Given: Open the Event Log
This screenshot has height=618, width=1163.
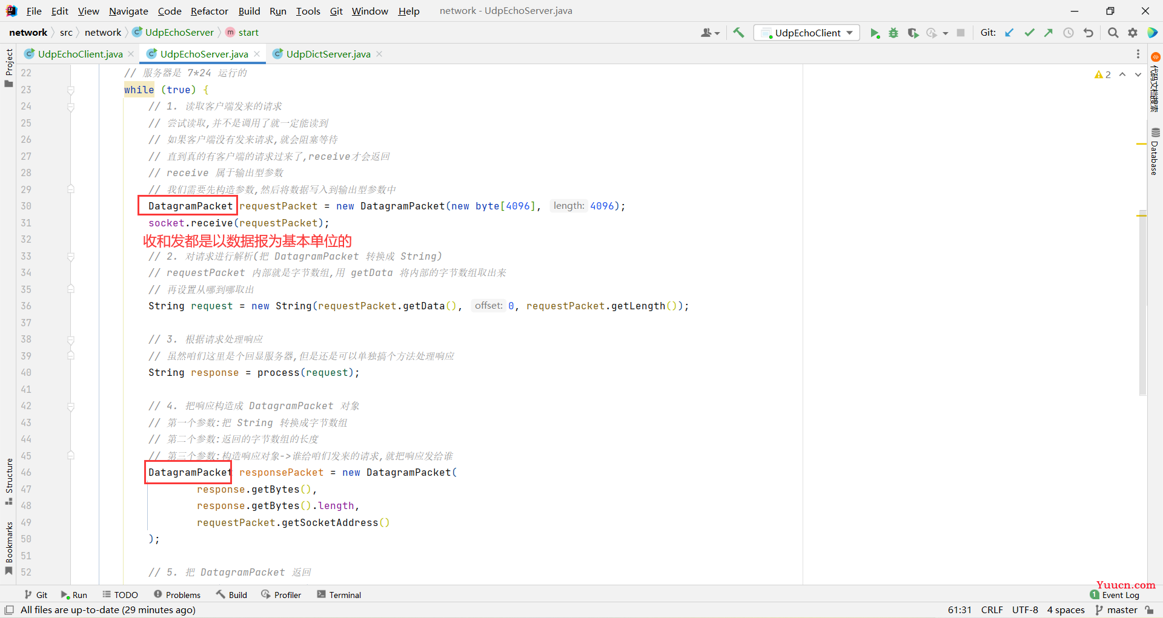Looking at the screenshot, I should pos(1115,595).
